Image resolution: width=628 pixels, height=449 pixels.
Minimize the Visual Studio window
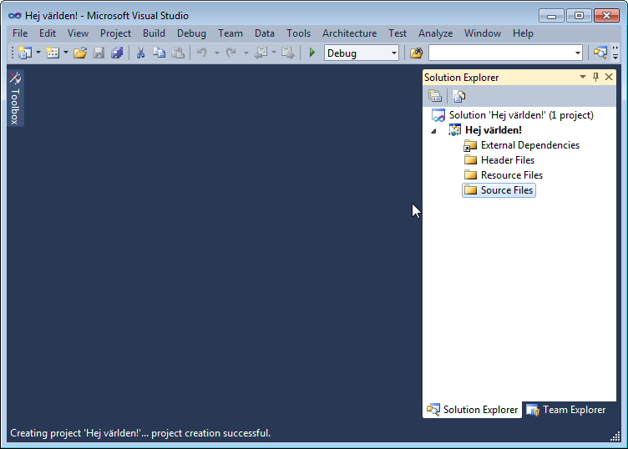[x=551, y=16]
